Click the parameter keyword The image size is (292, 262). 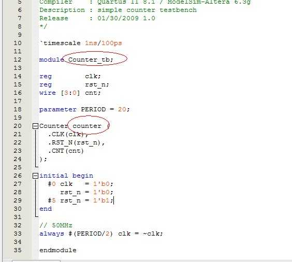click(x=58, y=109)
